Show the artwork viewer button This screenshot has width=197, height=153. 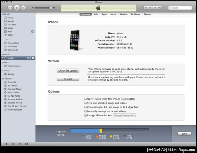(26, 144)
